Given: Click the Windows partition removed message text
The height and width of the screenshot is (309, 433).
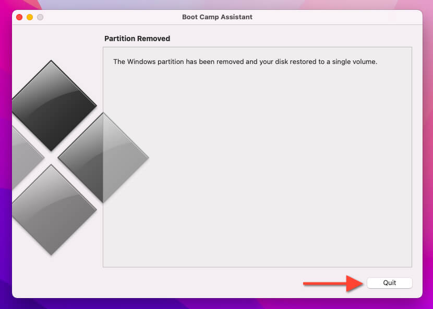Looking at the screenshot, I should (x=245, y=62).
